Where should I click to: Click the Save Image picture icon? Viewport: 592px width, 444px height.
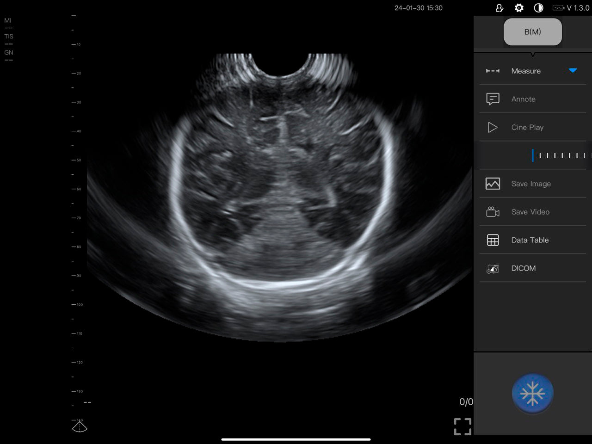pyautogui.click(x=493, y=184)
